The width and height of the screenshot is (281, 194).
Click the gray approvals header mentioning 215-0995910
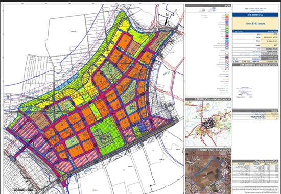255,65
